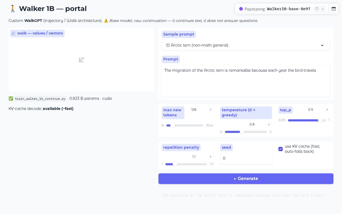342x214 pixels.
Task: Click the temperature number field
Action: (254, 124)
